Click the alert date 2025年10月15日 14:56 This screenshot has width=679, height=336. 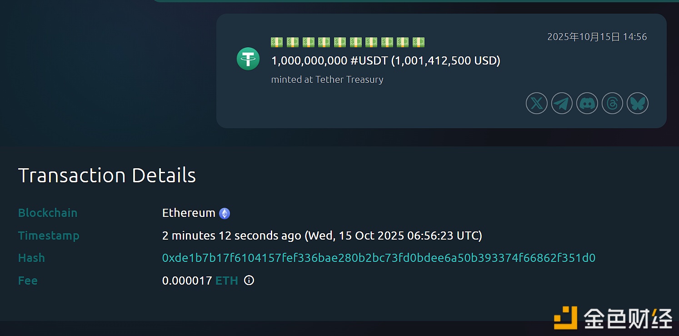pos(597,37)
